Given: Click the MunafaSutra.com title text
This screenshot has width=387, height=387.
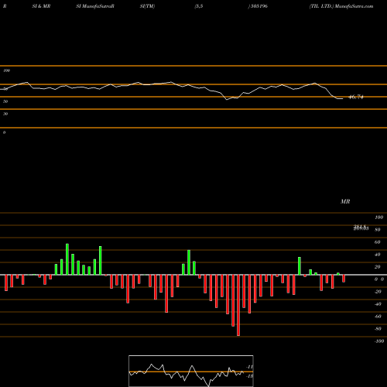Looking at the screenshot, I should click(x=354, y=6).
